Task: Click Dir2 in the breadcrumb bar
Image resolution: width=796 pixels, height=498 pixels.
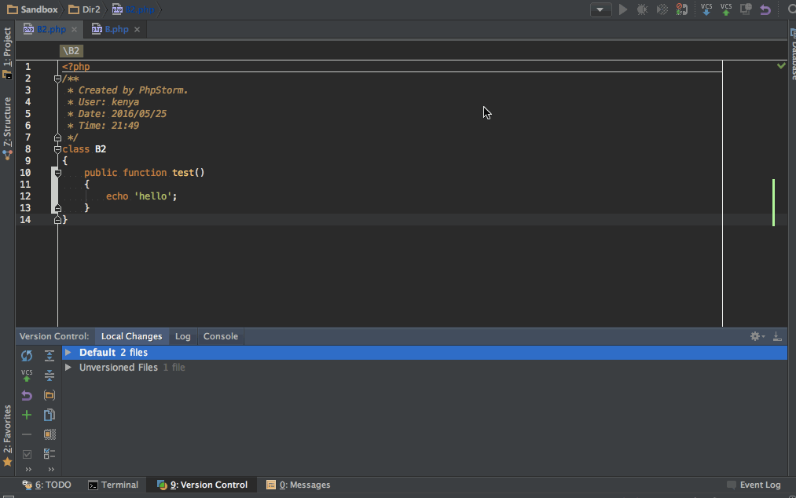Action: [85, 9]
